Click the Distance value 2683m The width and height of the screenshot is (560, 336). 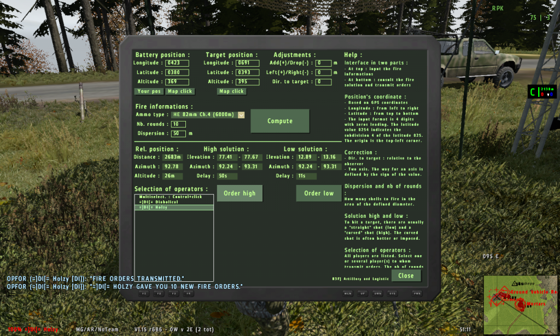(x=173, y=157)
